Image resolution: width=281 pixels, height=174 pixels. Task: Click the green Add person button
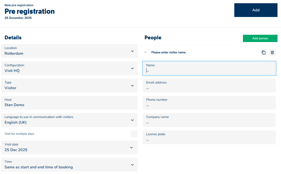260,39
